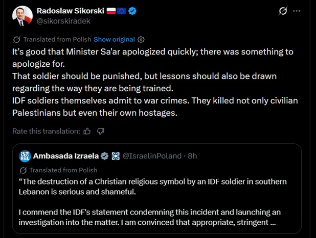Click the verified badge next to Ambasada Izraela

[104, 156]
